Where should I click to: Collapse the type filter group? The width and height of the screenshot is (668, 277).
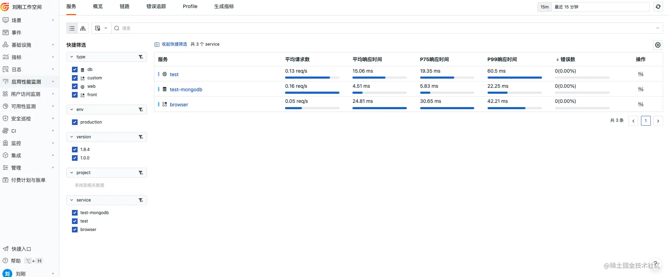point(72,57)
